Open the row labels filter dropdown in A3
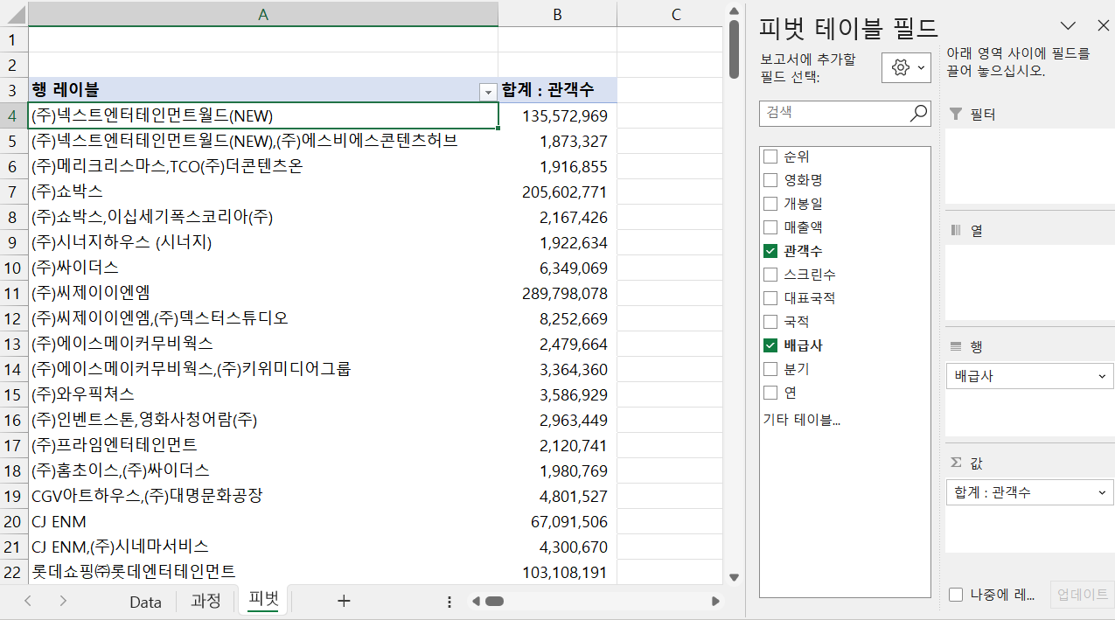 pos(488,91)
